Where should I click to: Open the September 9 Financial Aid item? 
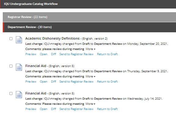tap(44, 82)
